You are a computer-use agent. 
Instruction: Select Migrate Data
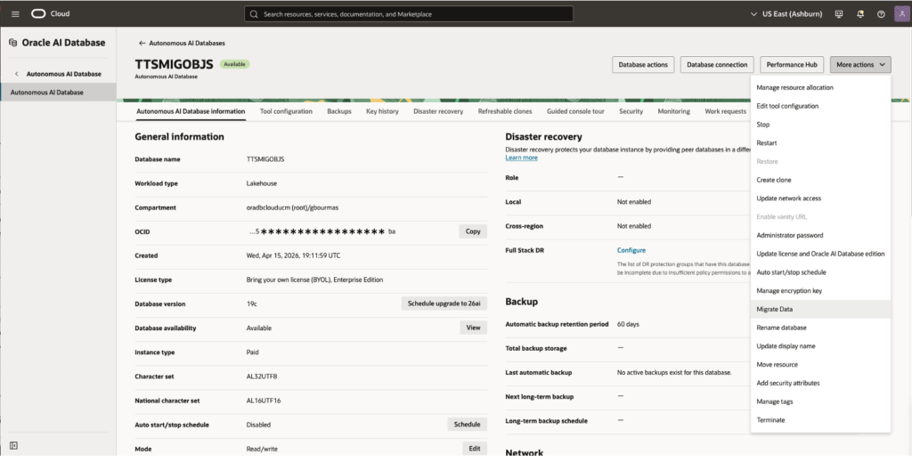pyautogui.click(x=820, y=309)
